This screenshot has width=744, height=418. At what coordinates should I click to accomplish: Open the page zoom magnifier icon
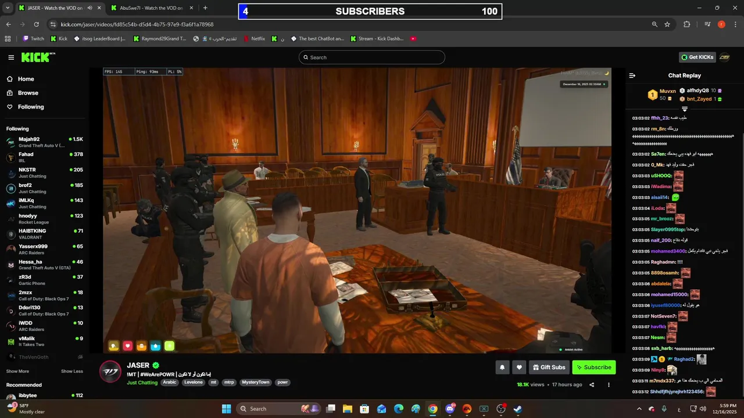click(654, 24)
